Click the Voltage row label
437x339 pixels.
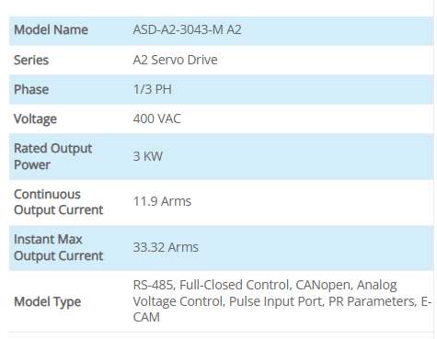35,119
